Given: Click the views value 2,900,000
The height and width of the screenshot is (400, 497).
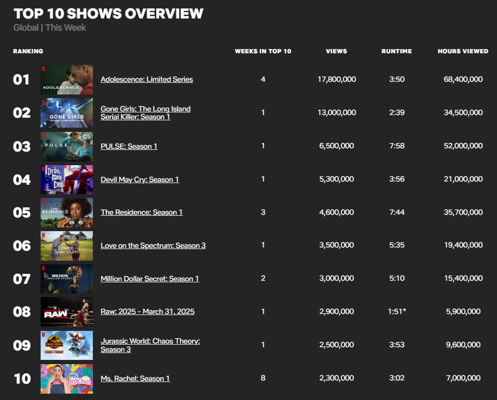Looking at the screenshot, I should (337, 311).
